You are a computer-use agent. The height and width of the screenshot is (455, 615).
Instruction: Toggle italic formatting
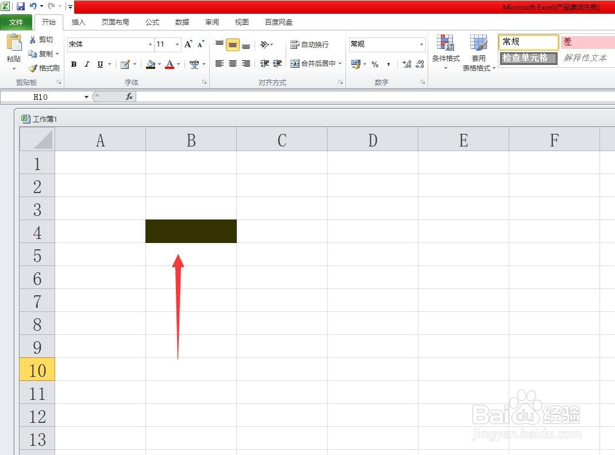point(87,64)
